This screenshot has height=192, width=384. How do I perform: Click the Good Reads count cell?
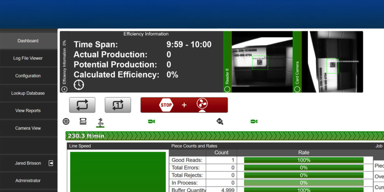(x=221, y=160)
